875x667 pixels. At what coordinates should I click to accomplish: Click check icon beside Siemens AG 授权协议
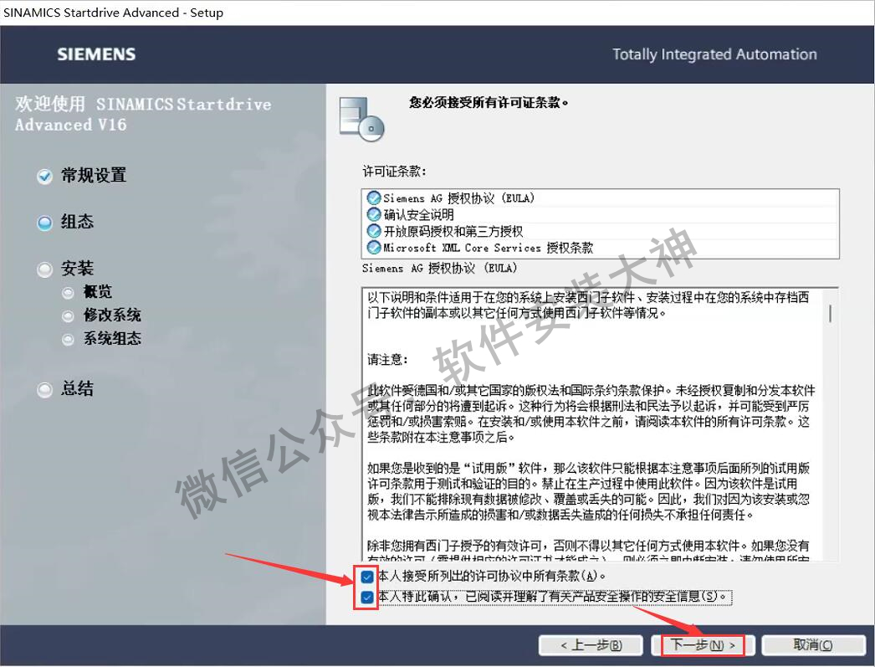pyautogui.click(x=373, y=198)
